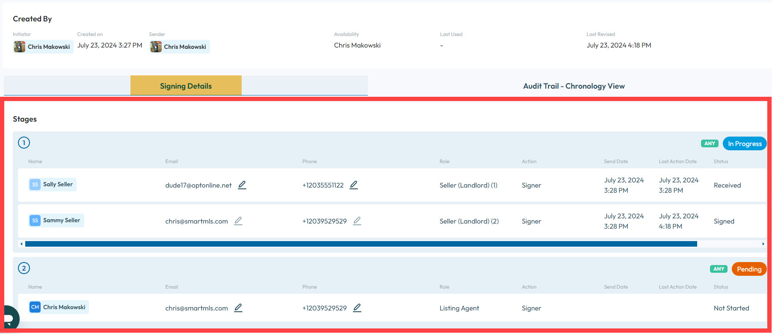Click the Received status of Sally Seller
This screenshot has height=334, width=772.
point(727,185)
